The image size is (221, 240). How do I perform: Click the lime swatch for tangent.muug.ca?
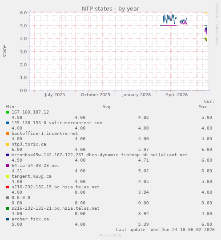point(8,176)
